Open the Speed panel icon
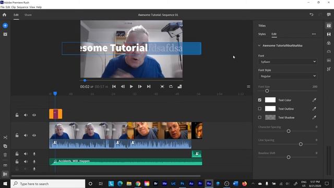334x188 pixels. [x=329, y=52]
